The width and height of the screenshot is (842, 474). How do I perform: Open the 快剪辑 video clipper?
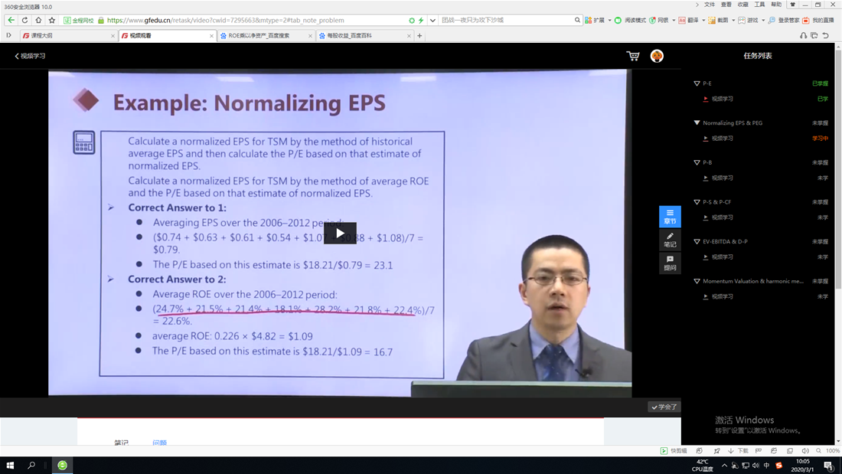(674, 451)
